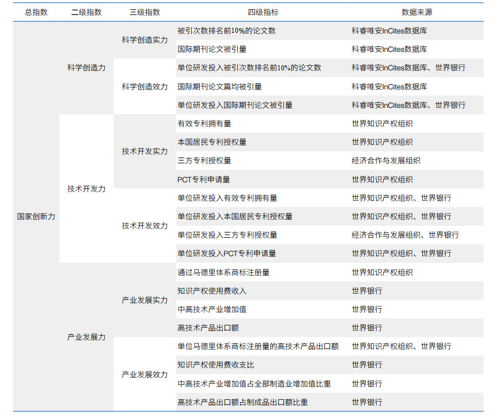Image resolution: width=500 pixels, height=416 pixels.
Task: Select the 技术开发实力 cell
Action: [x=145, y=151]
